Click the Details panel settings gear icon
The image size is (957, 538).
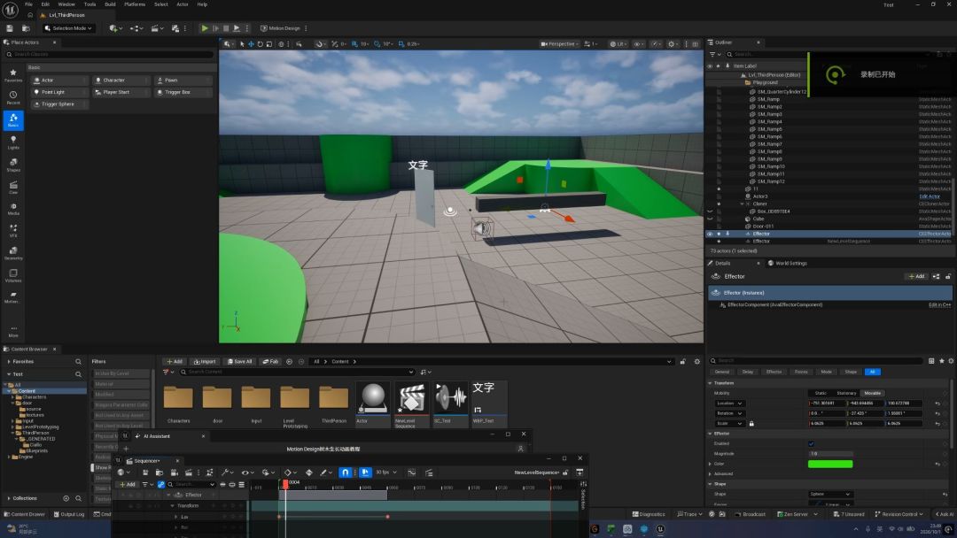(x=951, y=361)
